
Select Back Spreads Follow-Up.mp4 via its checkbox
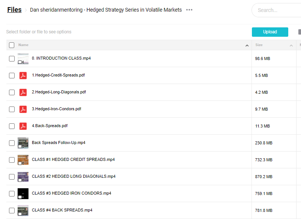(12, 143)
